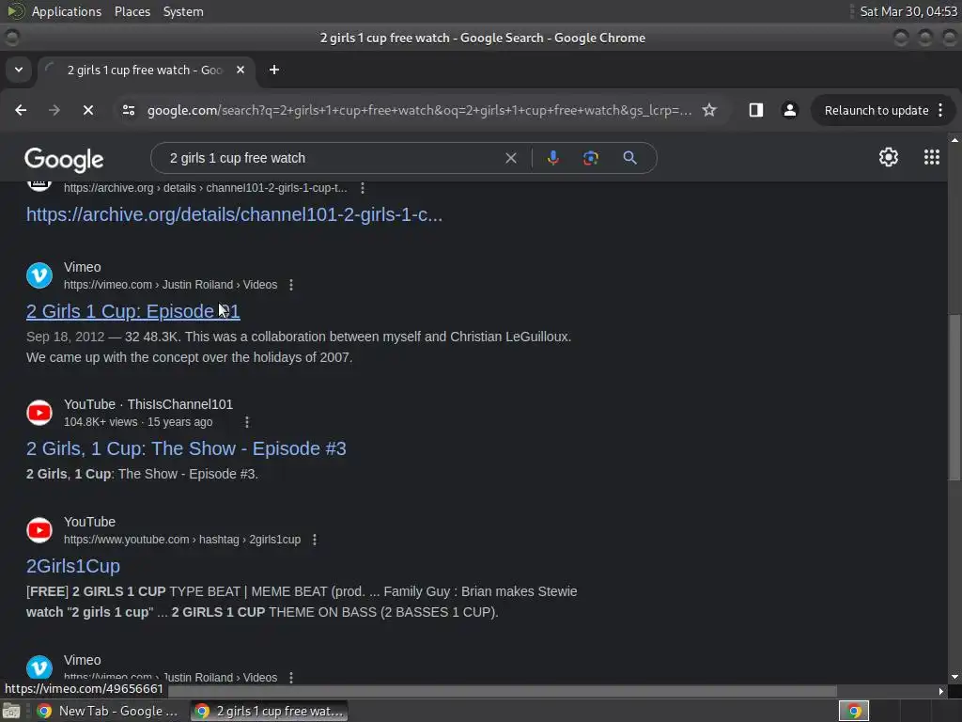Image resolution: width=962 pixels, height=722 pixels.
Task: Click the browser forward arrow
Action: 54,110
